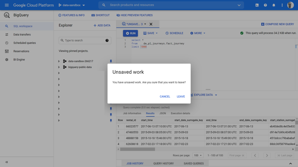Image resolution: width=298 pixels, height=167 pixels.
Task: Click rental_id value 66023577
Action: (132, 126)
